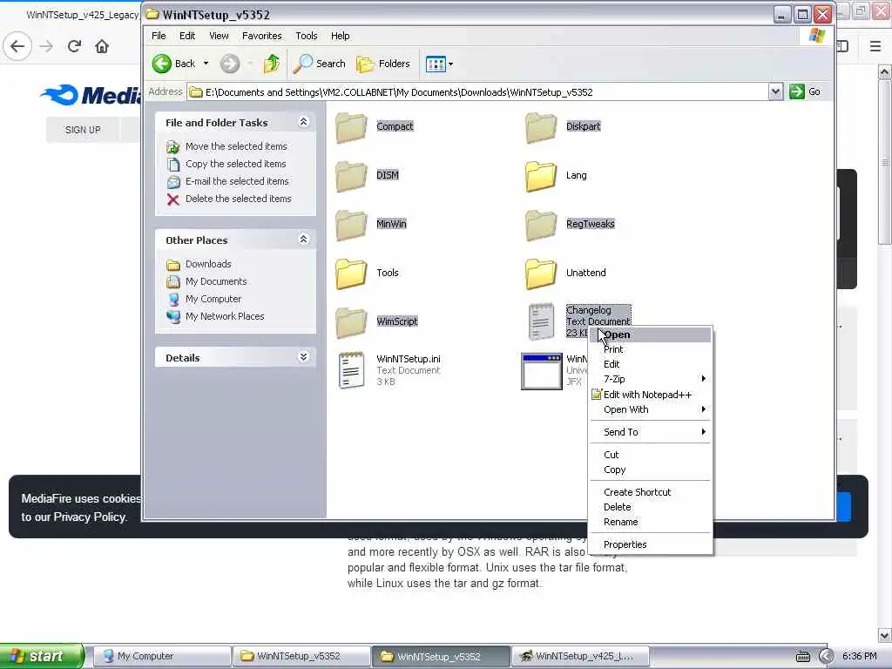Choose Create Shortcut in context menu
Image resolution: width=892 pixels, height=669 pixels.
(x=650, y=493)
